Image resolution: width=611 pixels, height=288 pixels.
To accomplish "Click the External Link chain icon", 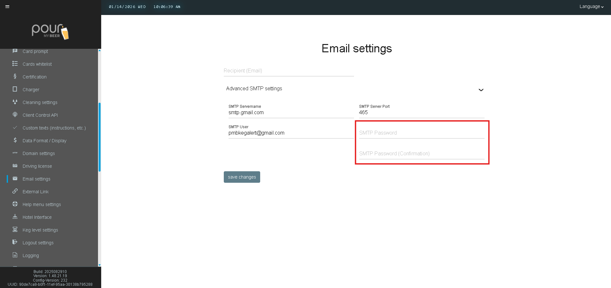I will (x=15, y=191).
